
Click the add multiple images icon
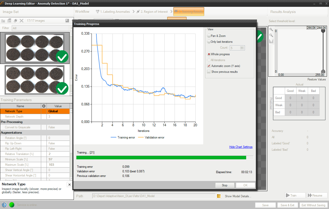tap(9, 21)
